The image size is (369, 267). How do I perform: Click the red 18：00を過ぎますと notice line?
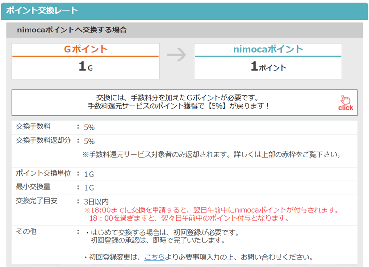tap(189, 218)
